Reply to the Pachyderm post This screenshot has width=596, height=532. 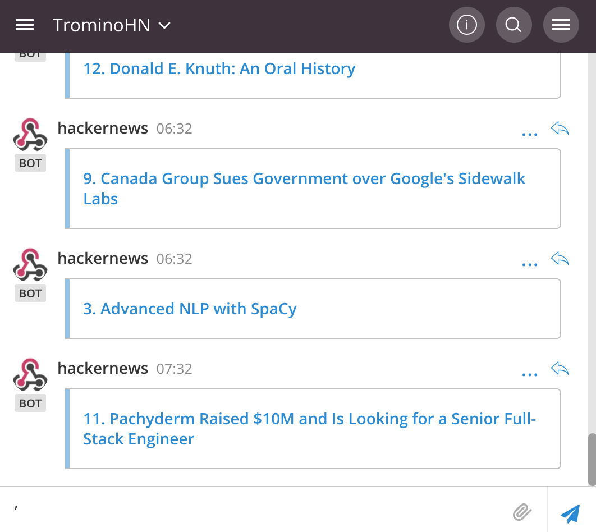pyautogui.click(x=560, y=369)
